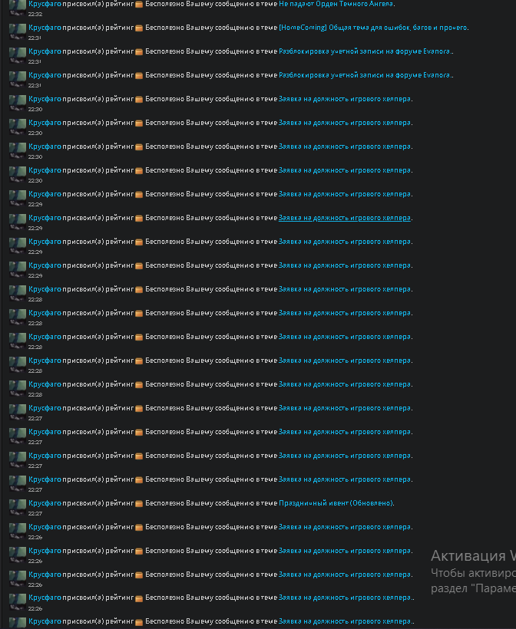The image size is (516, 629).
Task: Click the Бесполезно rating icon in HomeComing row
Action: click(139, 28)
